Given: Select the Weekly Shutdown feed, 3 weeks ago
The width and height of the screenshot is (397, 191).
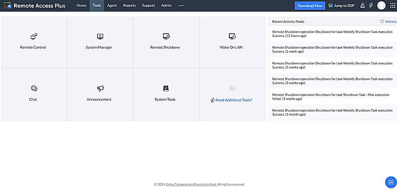Looking at the screenshot, I should 333,81.
